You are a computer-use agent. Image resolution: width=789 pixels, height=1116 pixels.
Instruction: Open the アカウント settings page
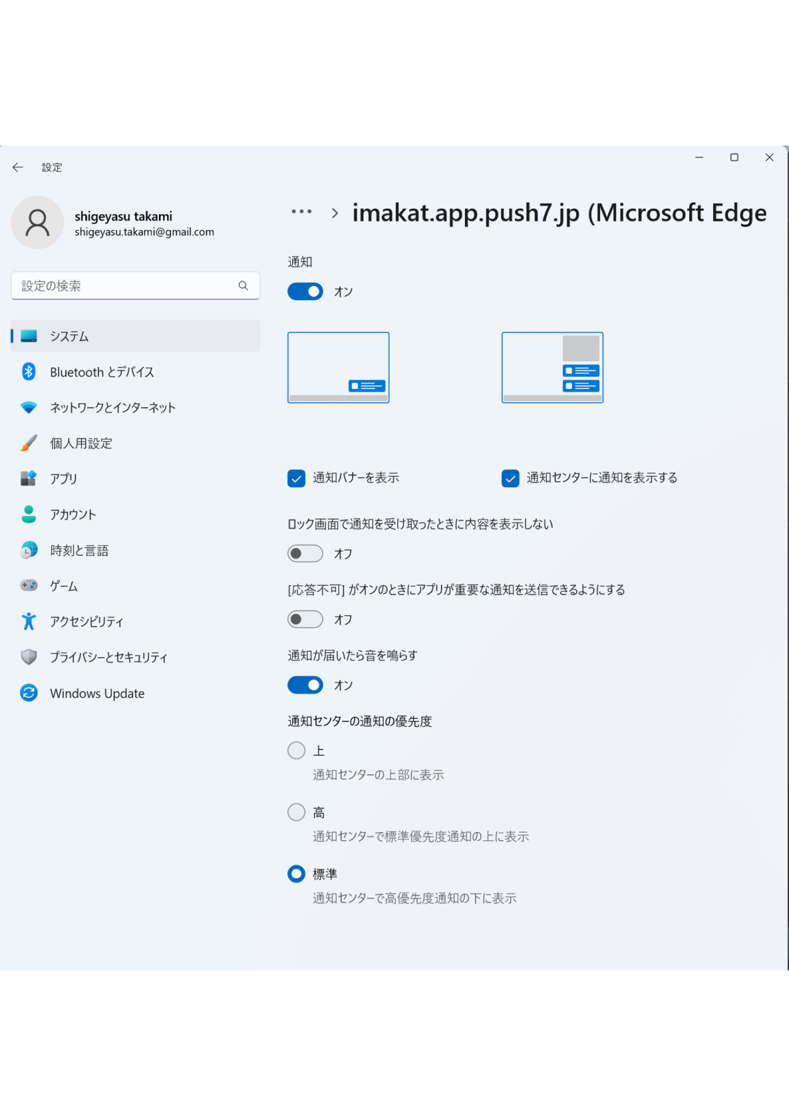click(x=73, y=515)
